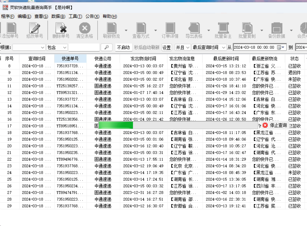Sort by the 状态 column header
This screenshot has height=226, width=307.
tap(294, 58)
